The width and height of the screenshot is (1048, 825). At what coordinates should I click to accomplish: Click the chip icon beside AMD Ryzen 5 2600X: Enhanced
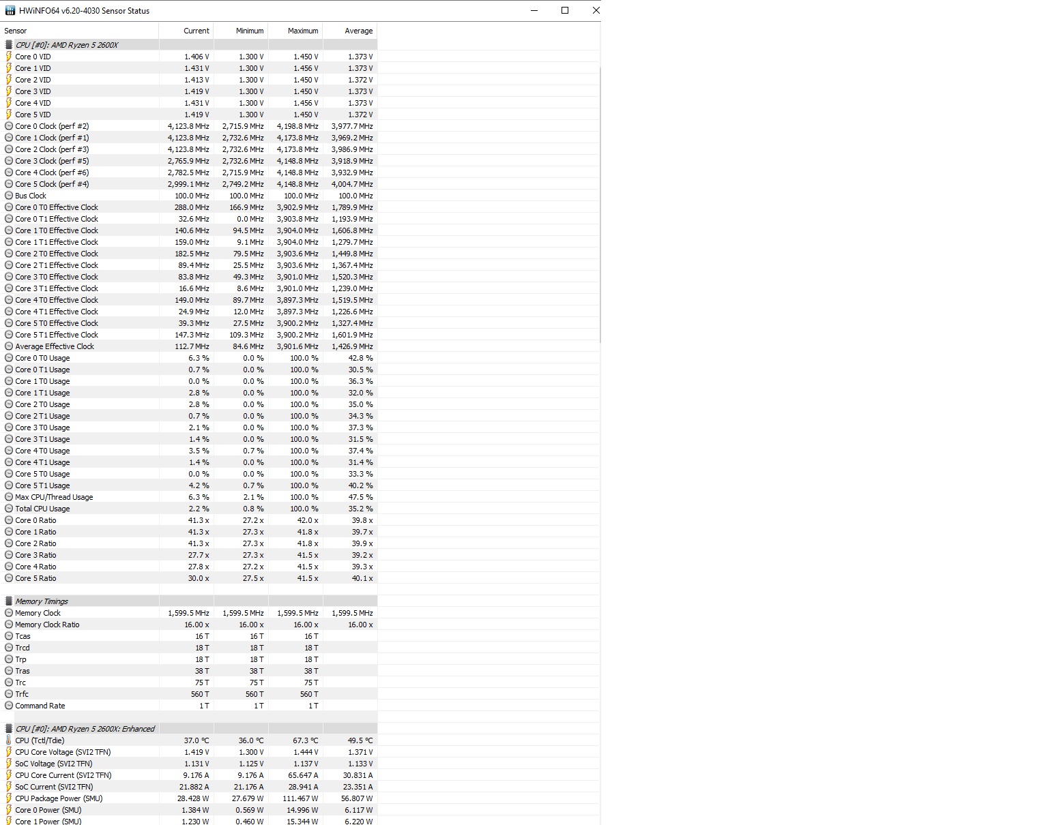tap(9, 729)
